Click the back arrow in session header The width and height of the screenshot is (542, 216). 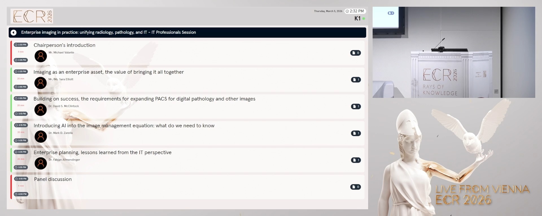coord(14,33)
